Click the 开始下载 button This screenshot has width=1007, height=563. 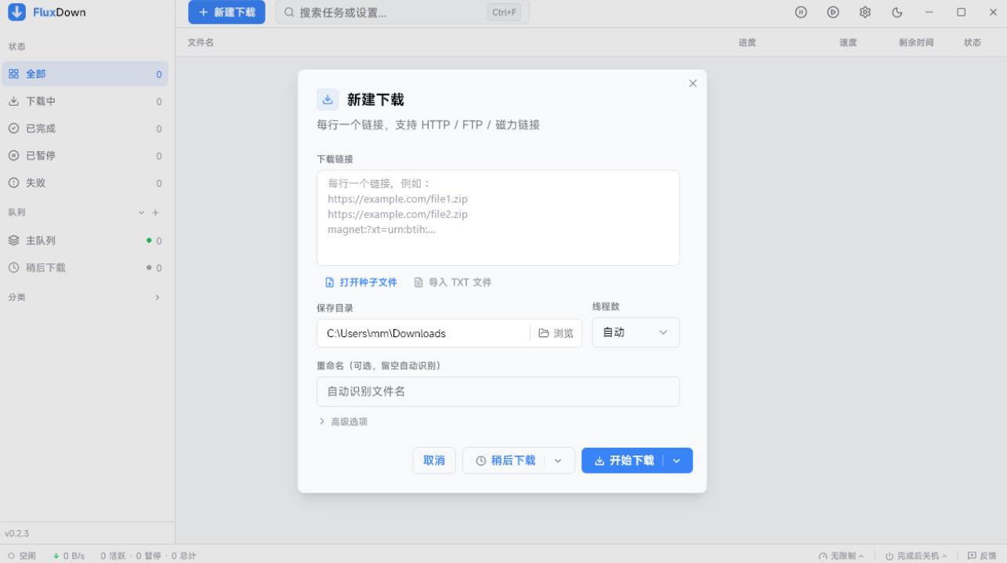623,460
